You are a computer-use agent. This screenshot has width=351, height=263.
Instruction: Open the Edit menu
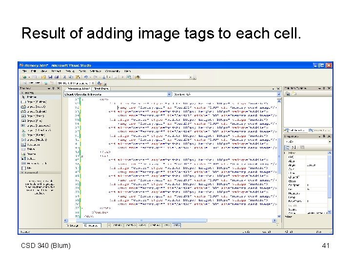34,71
